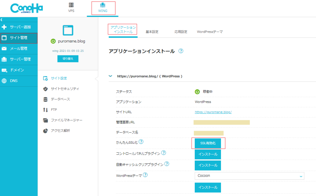Select the WING icon in the header

[x=103, y=5]
